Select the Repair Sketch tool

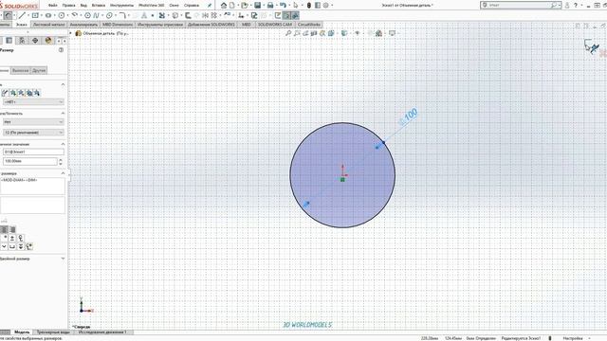(x=254, y=15)
